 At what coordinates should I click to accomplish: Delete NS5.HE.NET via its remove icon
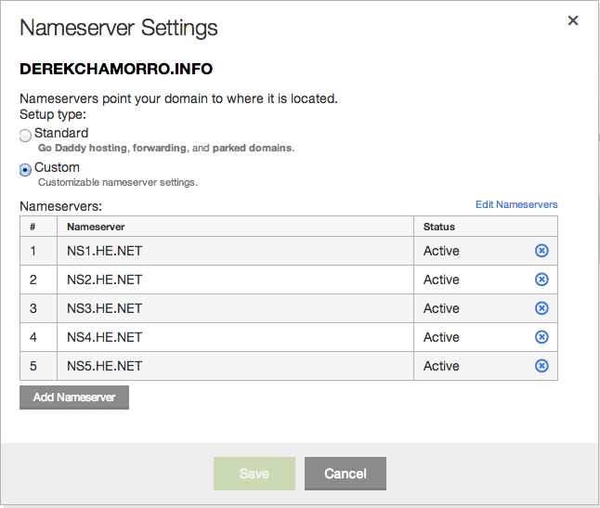coord(541,366)
